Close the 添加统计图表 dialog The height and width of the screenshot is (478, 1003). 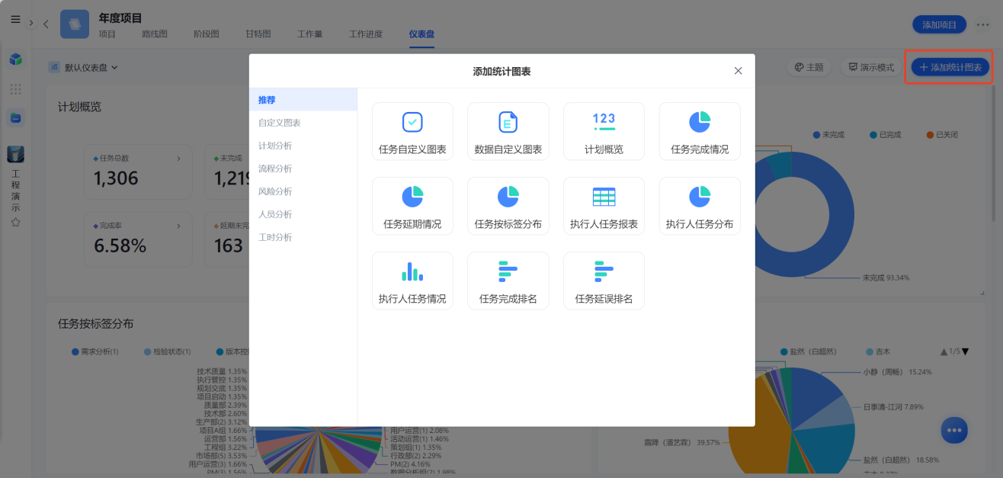738,71
